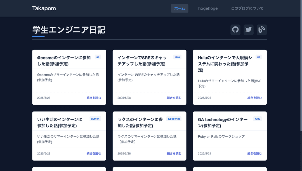This screenshot has height=171, width=302.
Task: Open the いい生活のインターンに参加した話 title
Action: (x=60, y=122)
